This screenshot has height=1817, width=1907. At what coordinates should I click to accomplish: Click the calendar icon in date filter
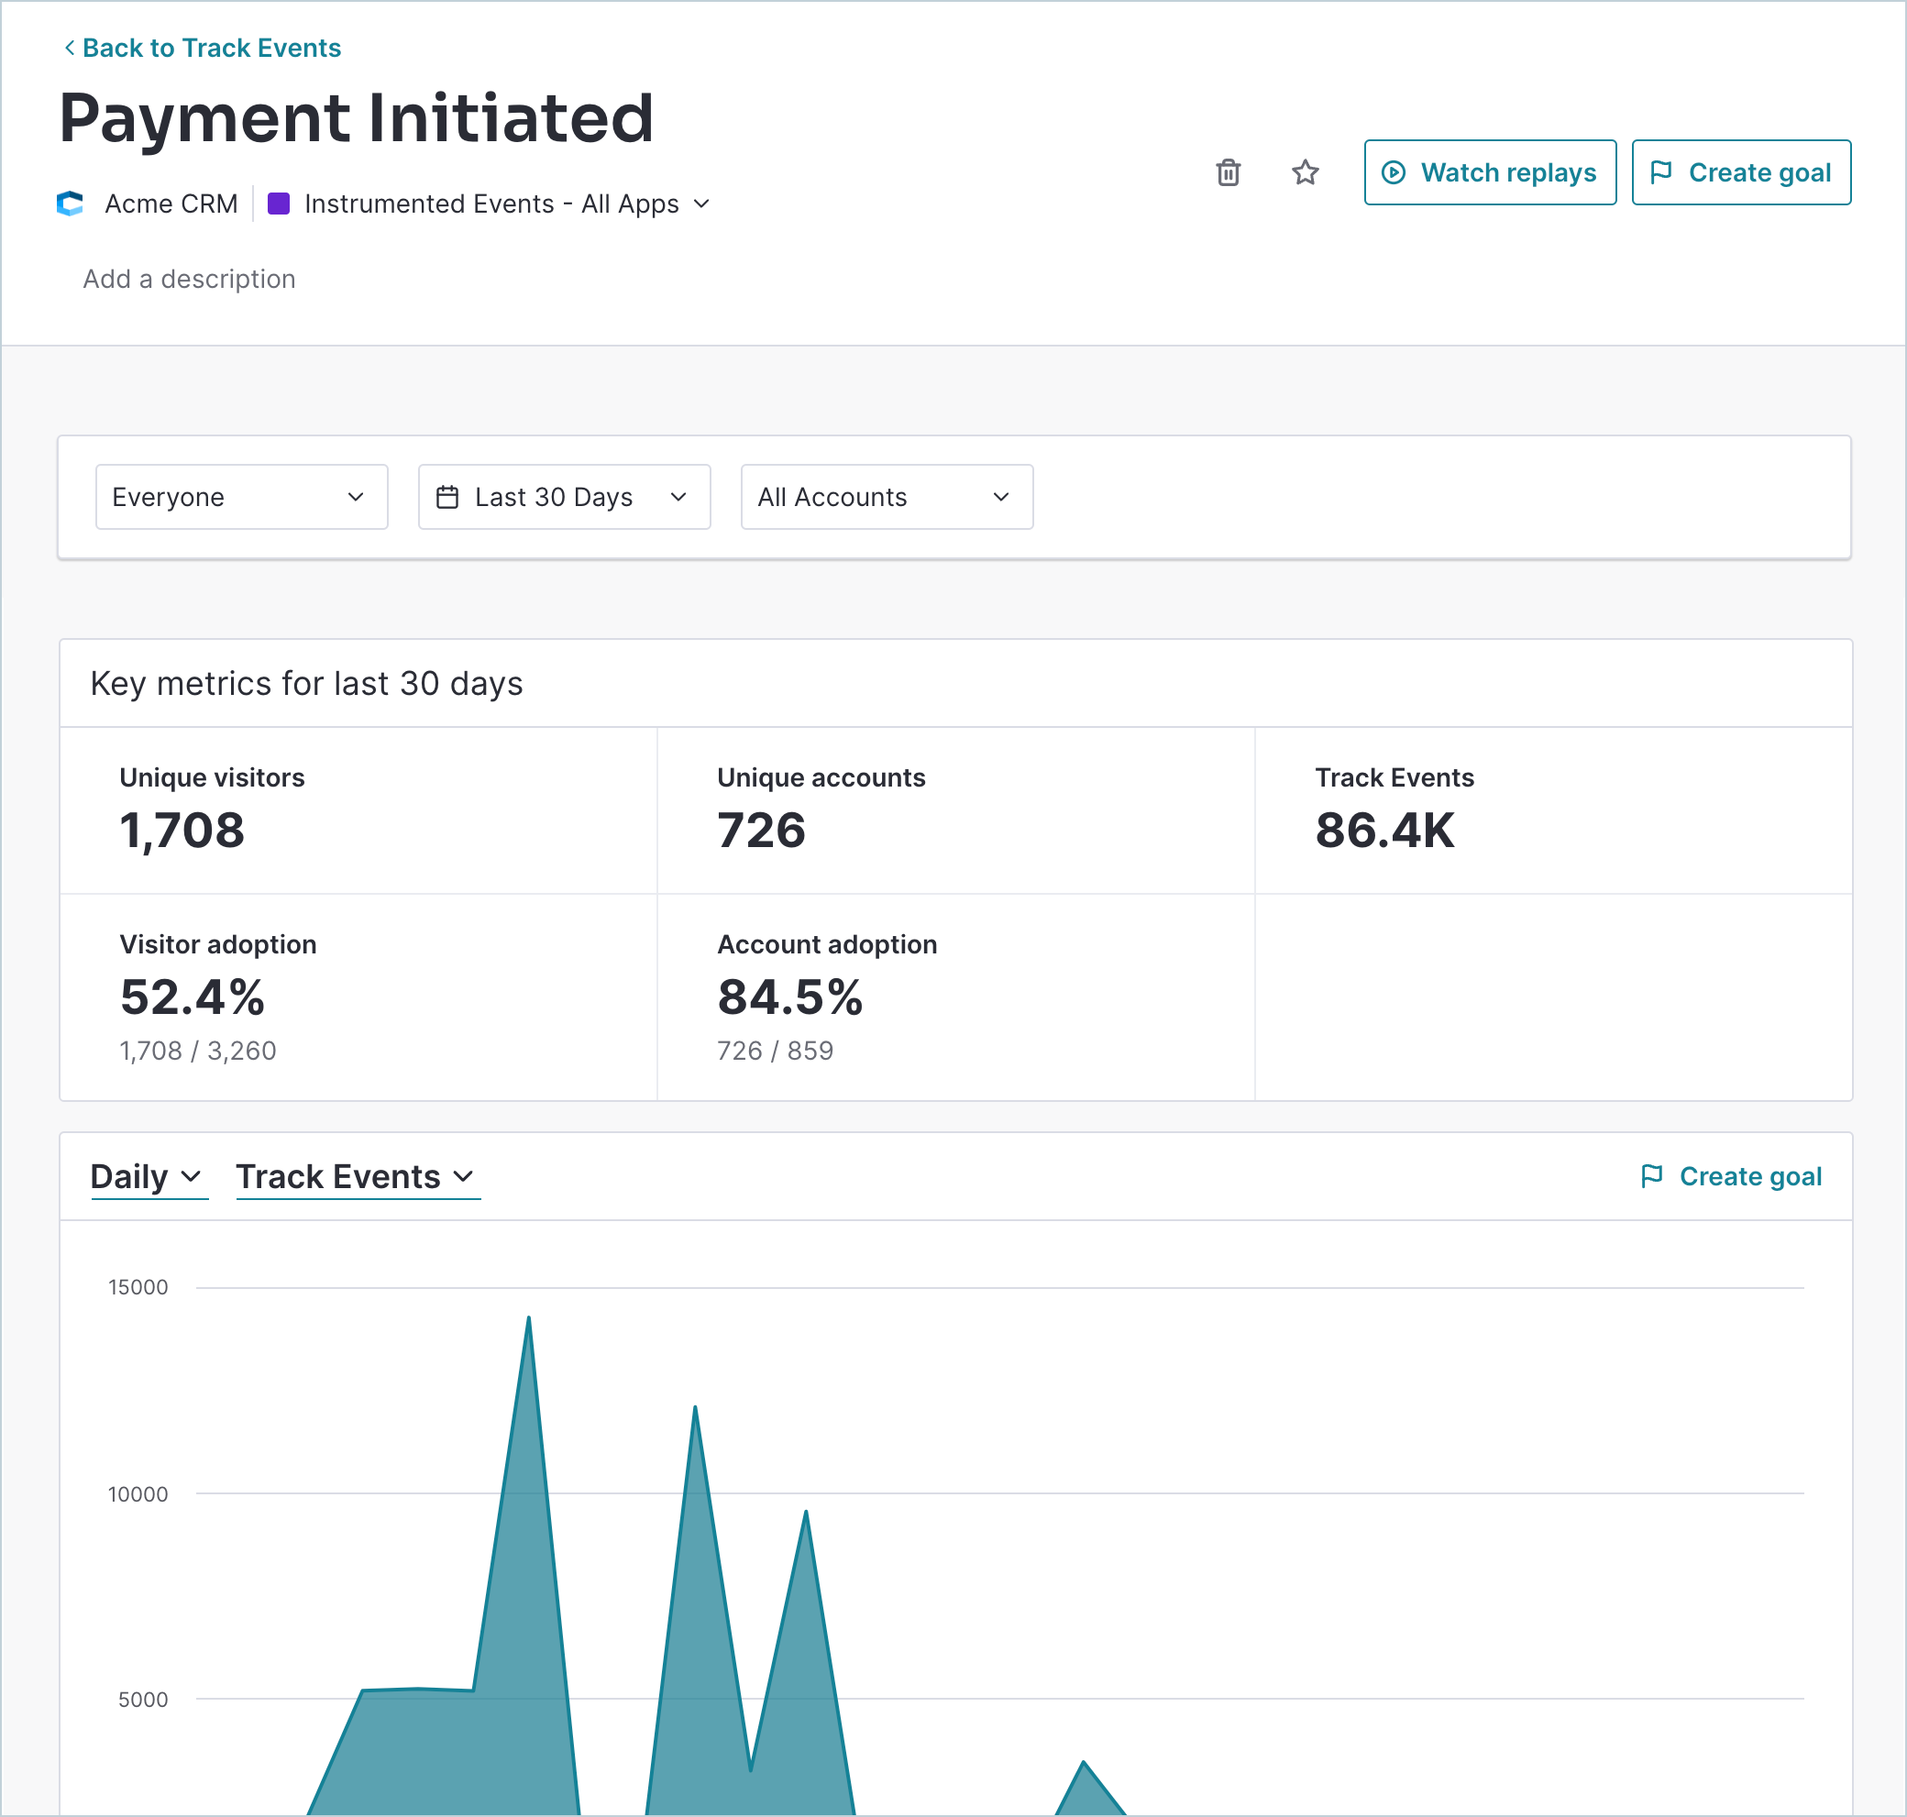447,497
